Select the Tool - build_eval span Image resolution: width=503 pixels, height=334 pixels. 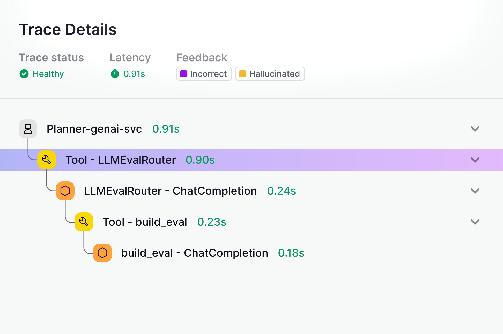pos(145,222)
